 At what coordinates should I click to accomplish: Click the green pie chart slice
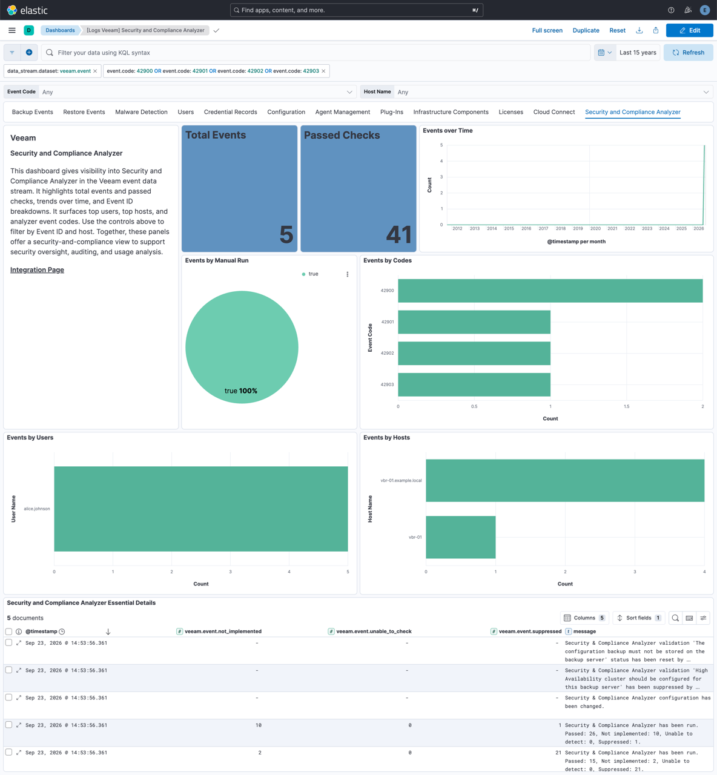pyautogui.click(x=242, y=347)
